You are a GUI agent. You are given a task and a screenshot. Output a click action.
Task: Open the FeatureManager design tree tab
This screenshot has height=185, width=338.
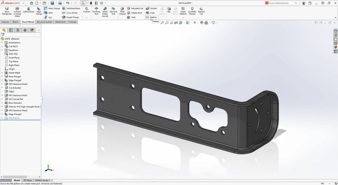click(x=4, y=30)
